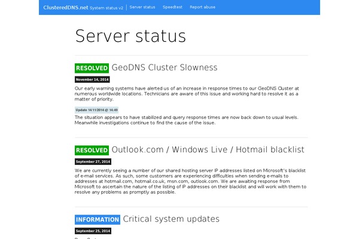Click 'System status v2' subtitle text
Viewport: 359px width, 239px height.
click(x=107, y=8)
